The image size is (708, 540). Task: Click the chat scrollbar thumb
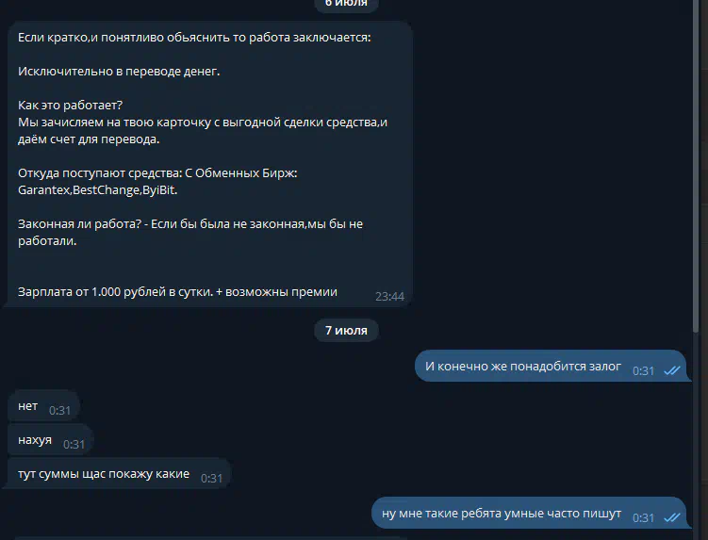tap(696, 166)
